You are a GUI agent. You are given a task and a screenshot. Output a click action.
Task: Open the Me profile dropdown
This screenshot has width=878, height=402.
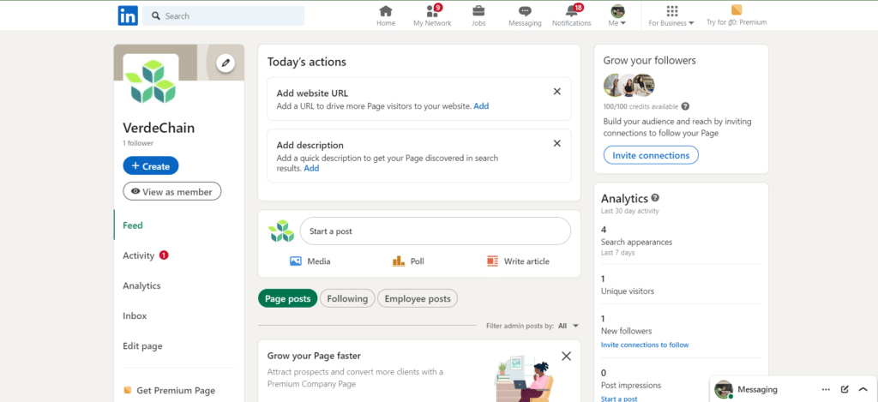pos(617,15)
